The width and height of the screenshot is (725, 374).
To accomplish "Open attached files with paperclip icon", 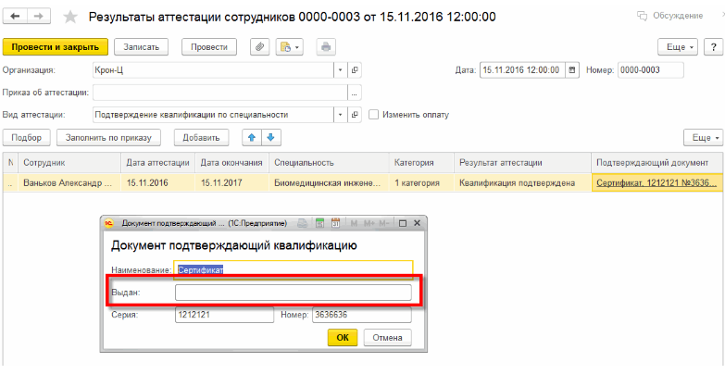I will click(260, 47).
